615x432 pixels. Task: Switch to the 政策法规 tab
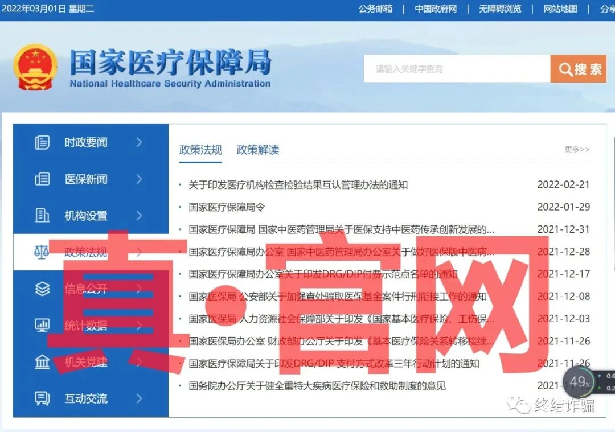[x=200, y=150]
